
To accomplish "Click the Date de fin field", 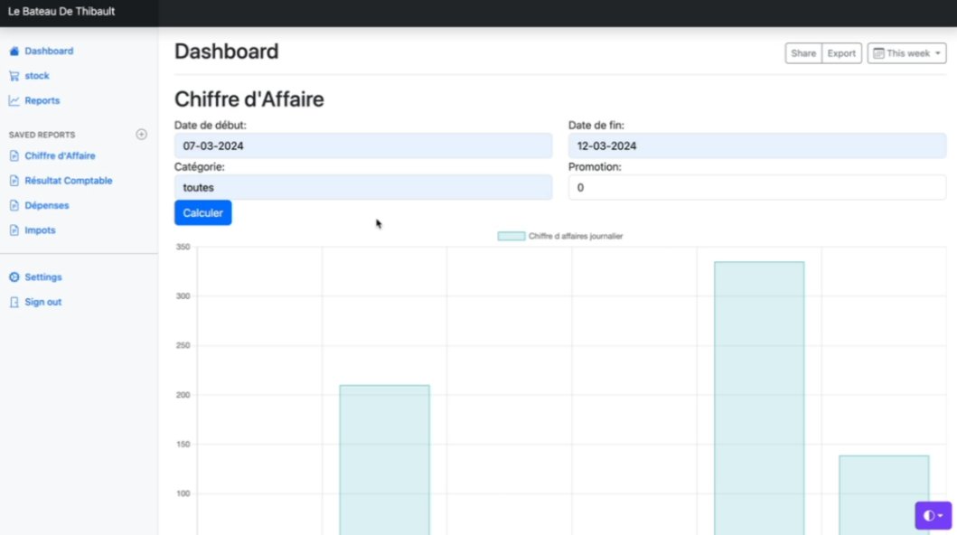I will [x=756, y=145].
